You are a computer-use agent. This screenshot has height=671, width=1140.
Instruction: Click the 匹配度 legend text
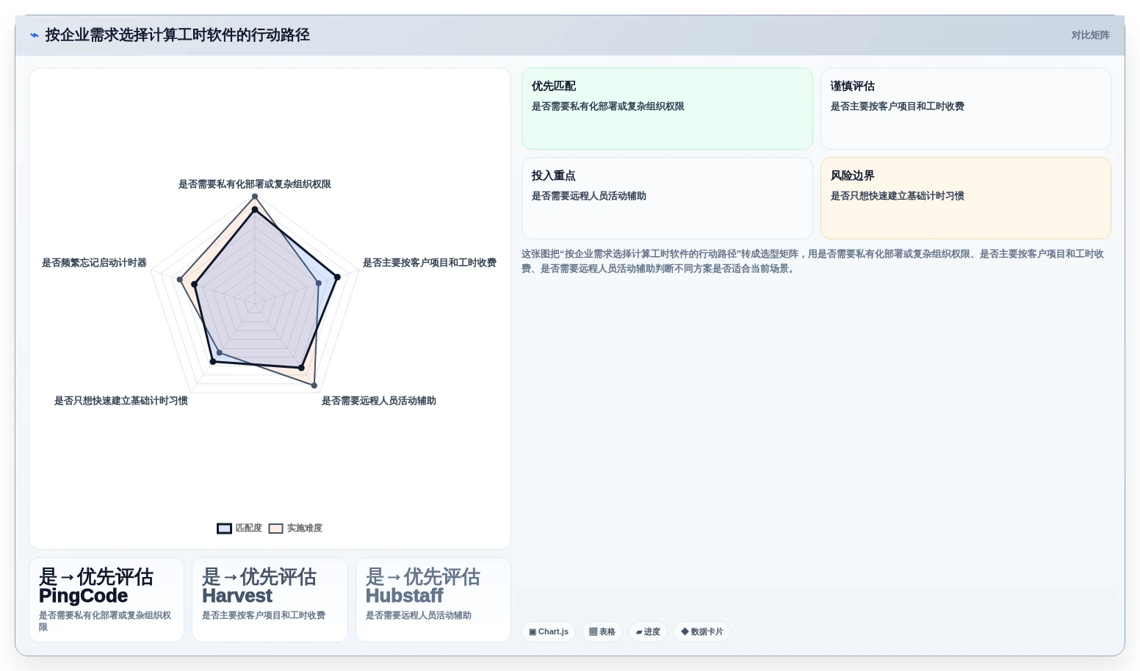[x=248, y=529]
